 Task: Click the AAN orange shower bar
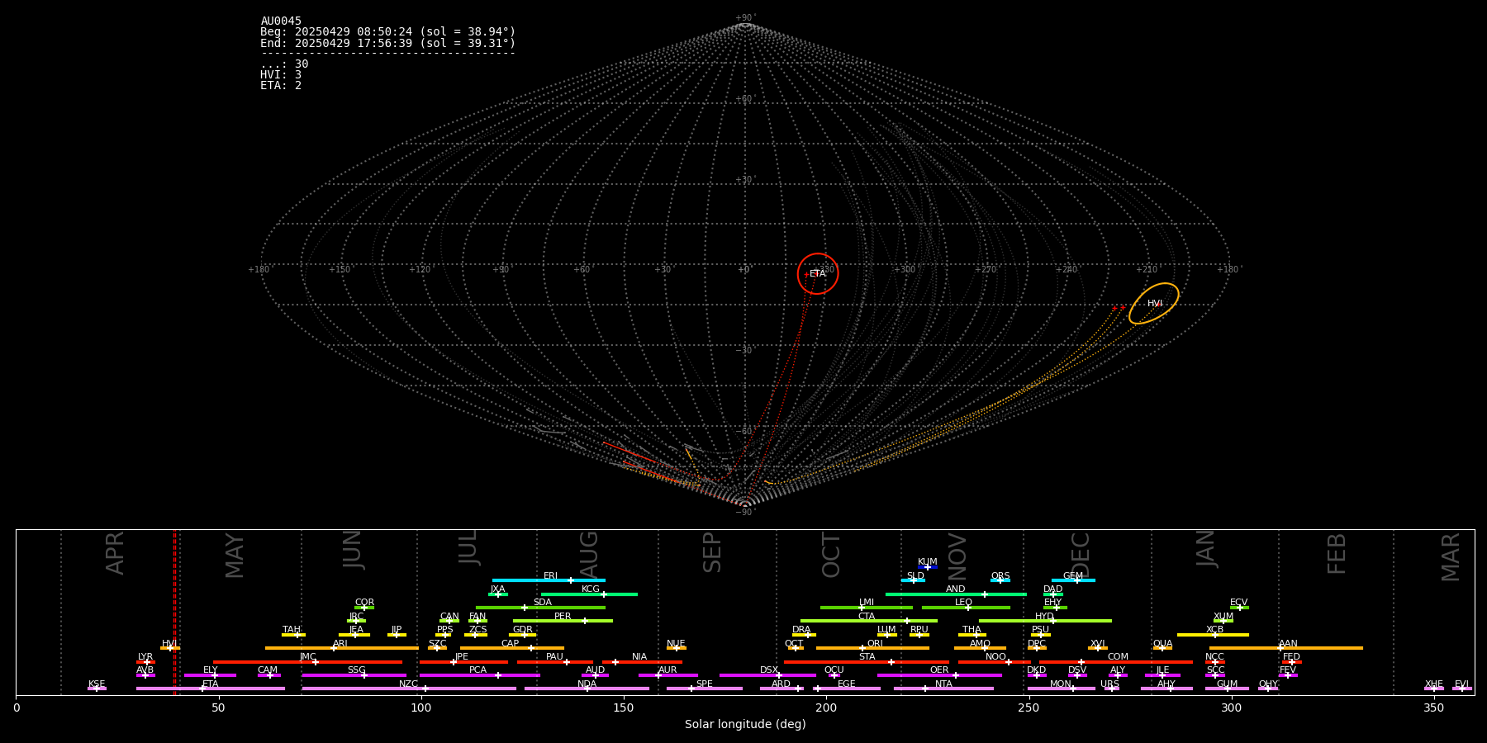click(1286, 648)
